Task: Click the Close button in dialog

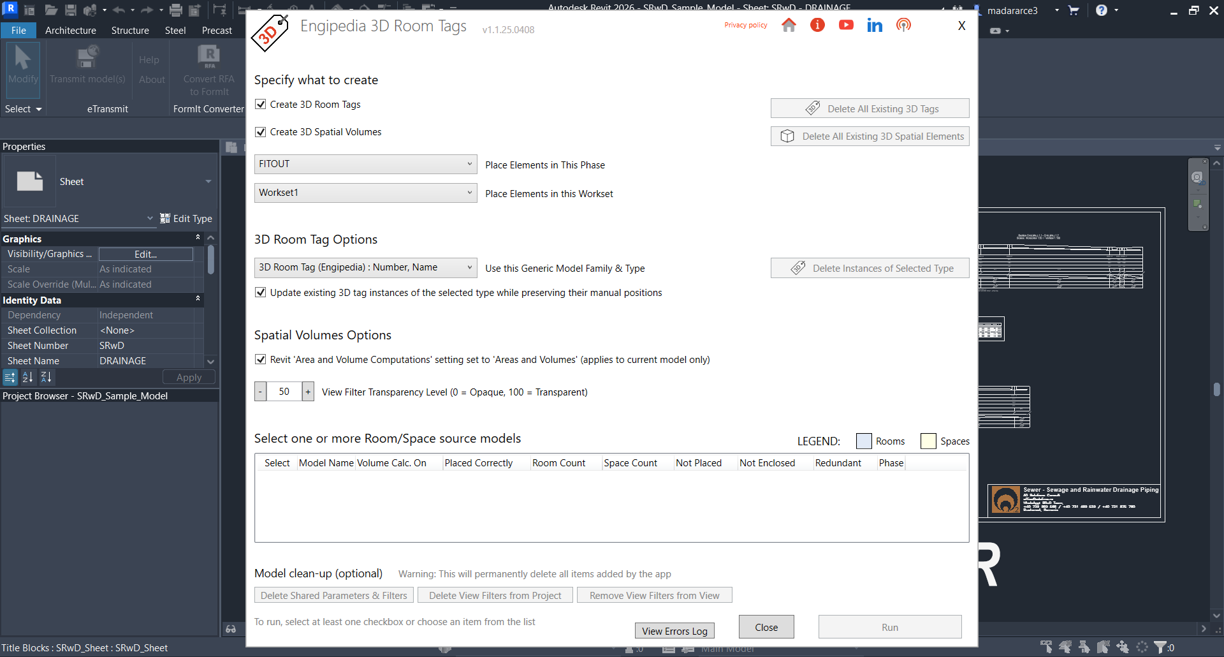Action: tap(766, 627)
